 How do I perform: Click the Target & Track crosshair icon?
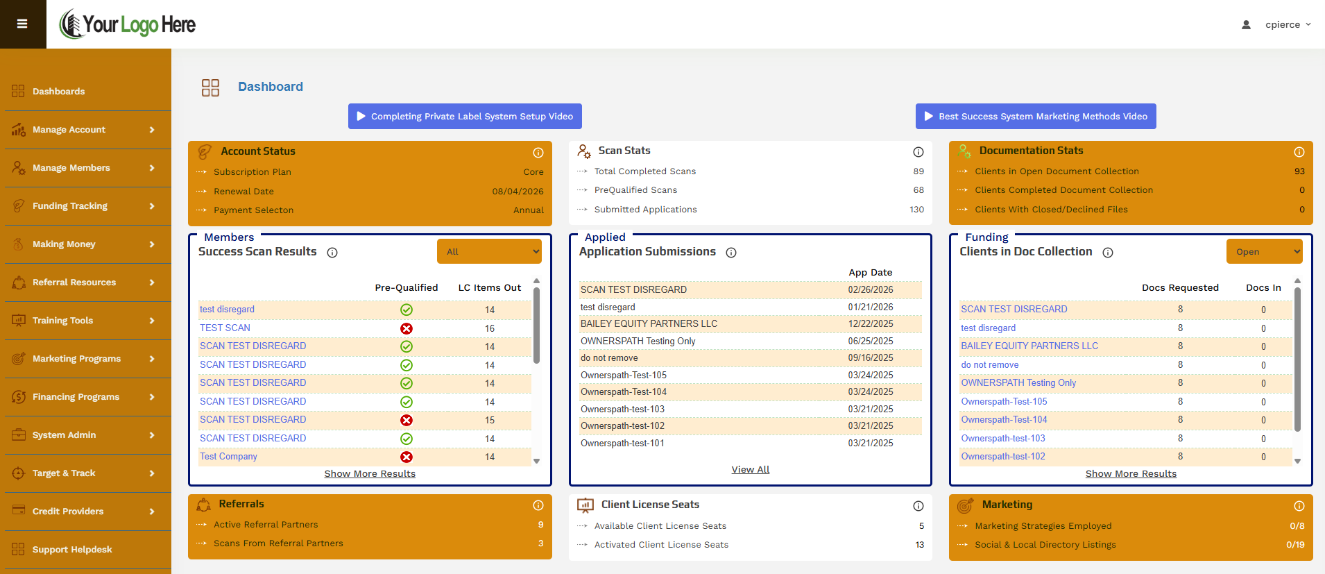[18, 473]
